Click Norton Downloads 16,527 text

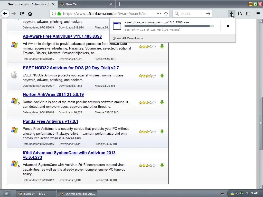pos(70,112)
